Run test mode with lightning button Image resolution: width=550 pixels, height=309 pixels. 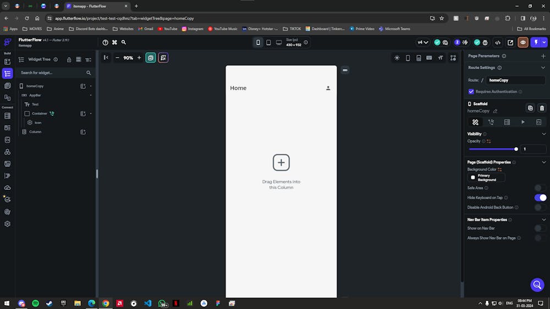click(536, 42)
